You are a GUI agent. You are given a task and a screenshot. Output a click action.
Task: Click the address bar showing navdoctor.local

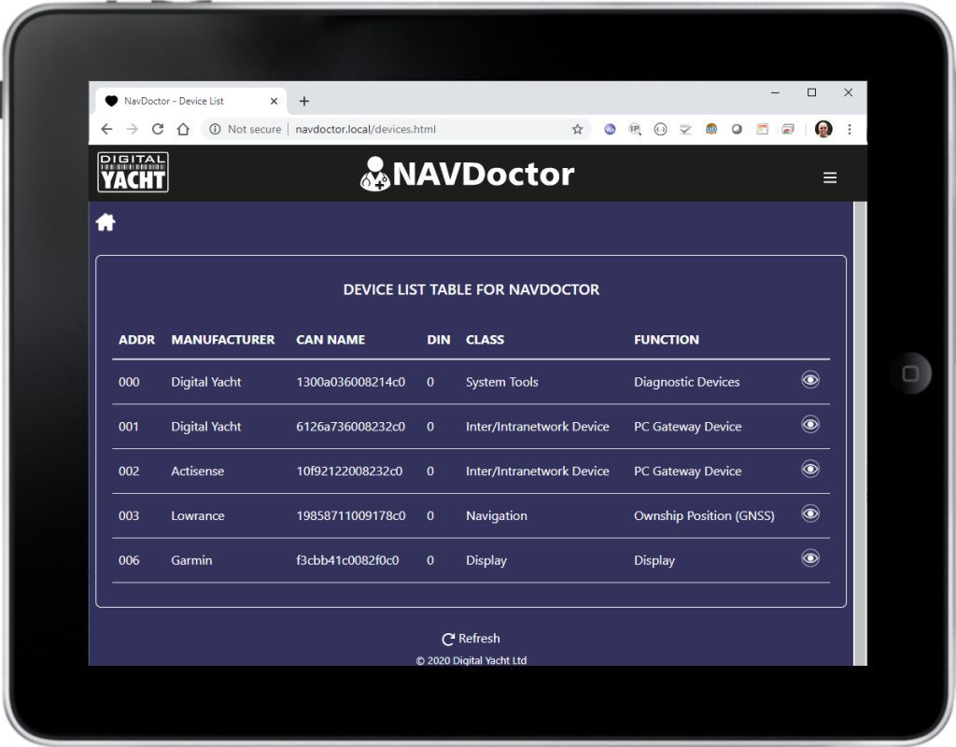[x=420, y=130]
